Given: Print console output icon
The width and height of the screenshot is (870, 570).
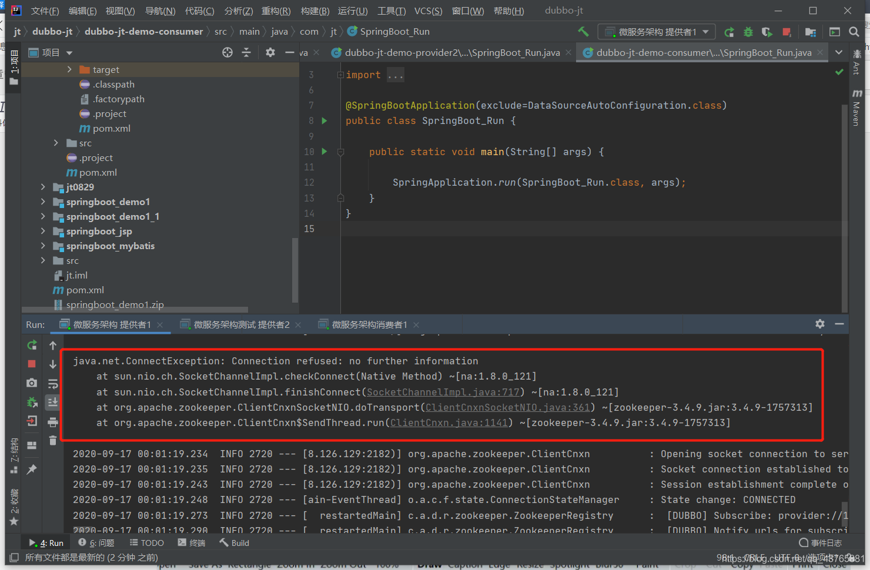Looking at the screenshot, I should 53,421.
